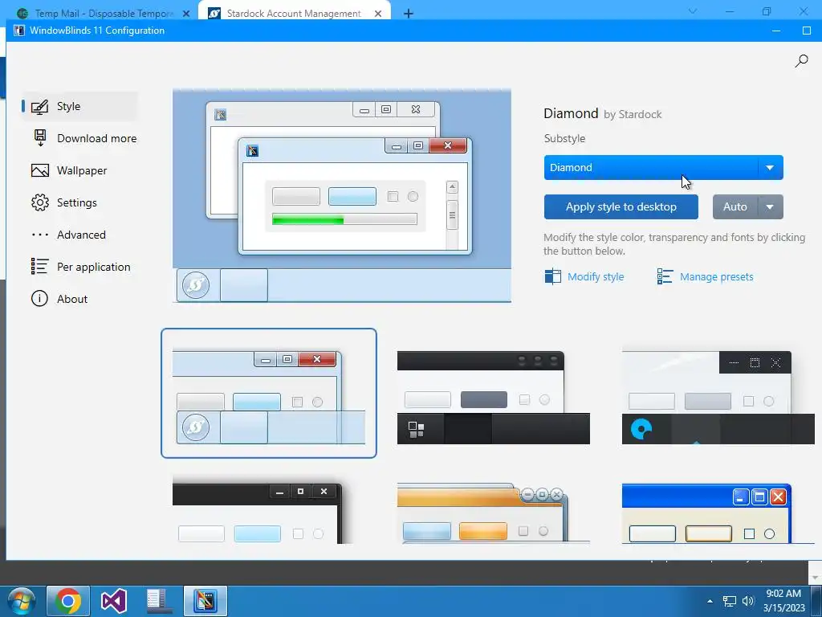Click the WindowBlinds title bar icon

19,31
